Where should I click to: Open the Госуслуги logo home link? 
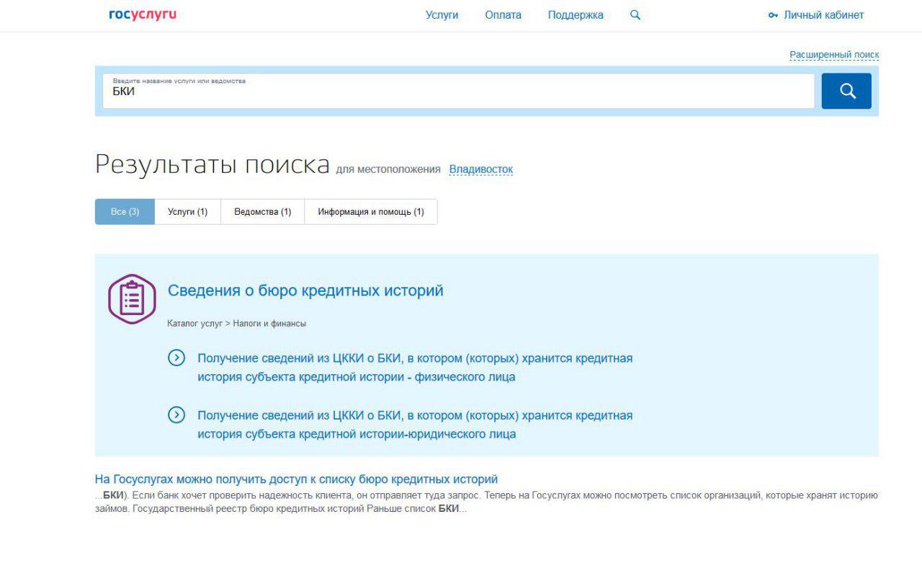(143, 14)
